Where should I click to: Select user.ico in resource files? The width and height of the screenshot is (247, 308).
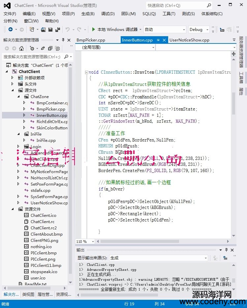pyautogui.click(x=38, y=278)
